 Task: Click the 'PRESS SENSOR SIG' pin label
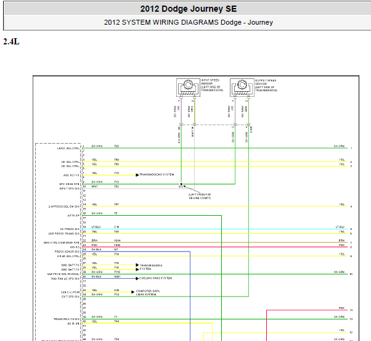tap(67, 252)
